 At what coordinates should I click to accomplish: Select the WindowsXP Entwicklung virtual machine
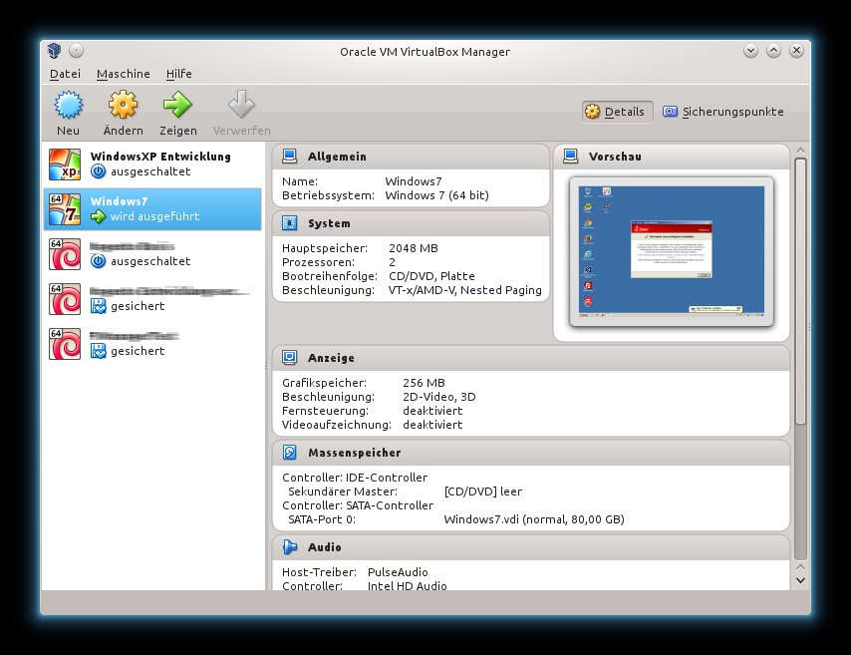tap(152, 164)
